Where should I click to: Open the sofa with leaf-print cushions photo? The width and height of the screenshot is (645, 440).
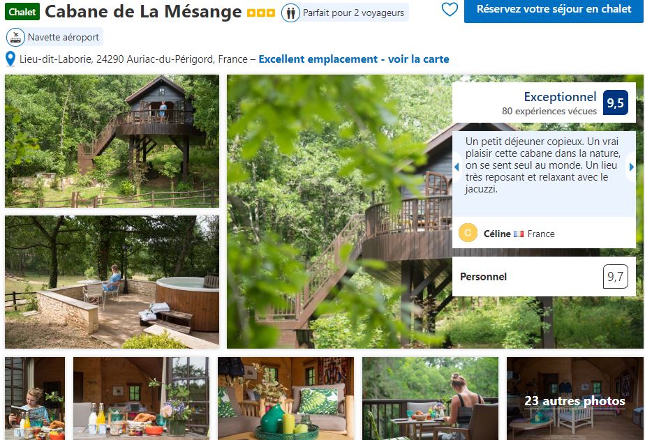coord(286,398)
